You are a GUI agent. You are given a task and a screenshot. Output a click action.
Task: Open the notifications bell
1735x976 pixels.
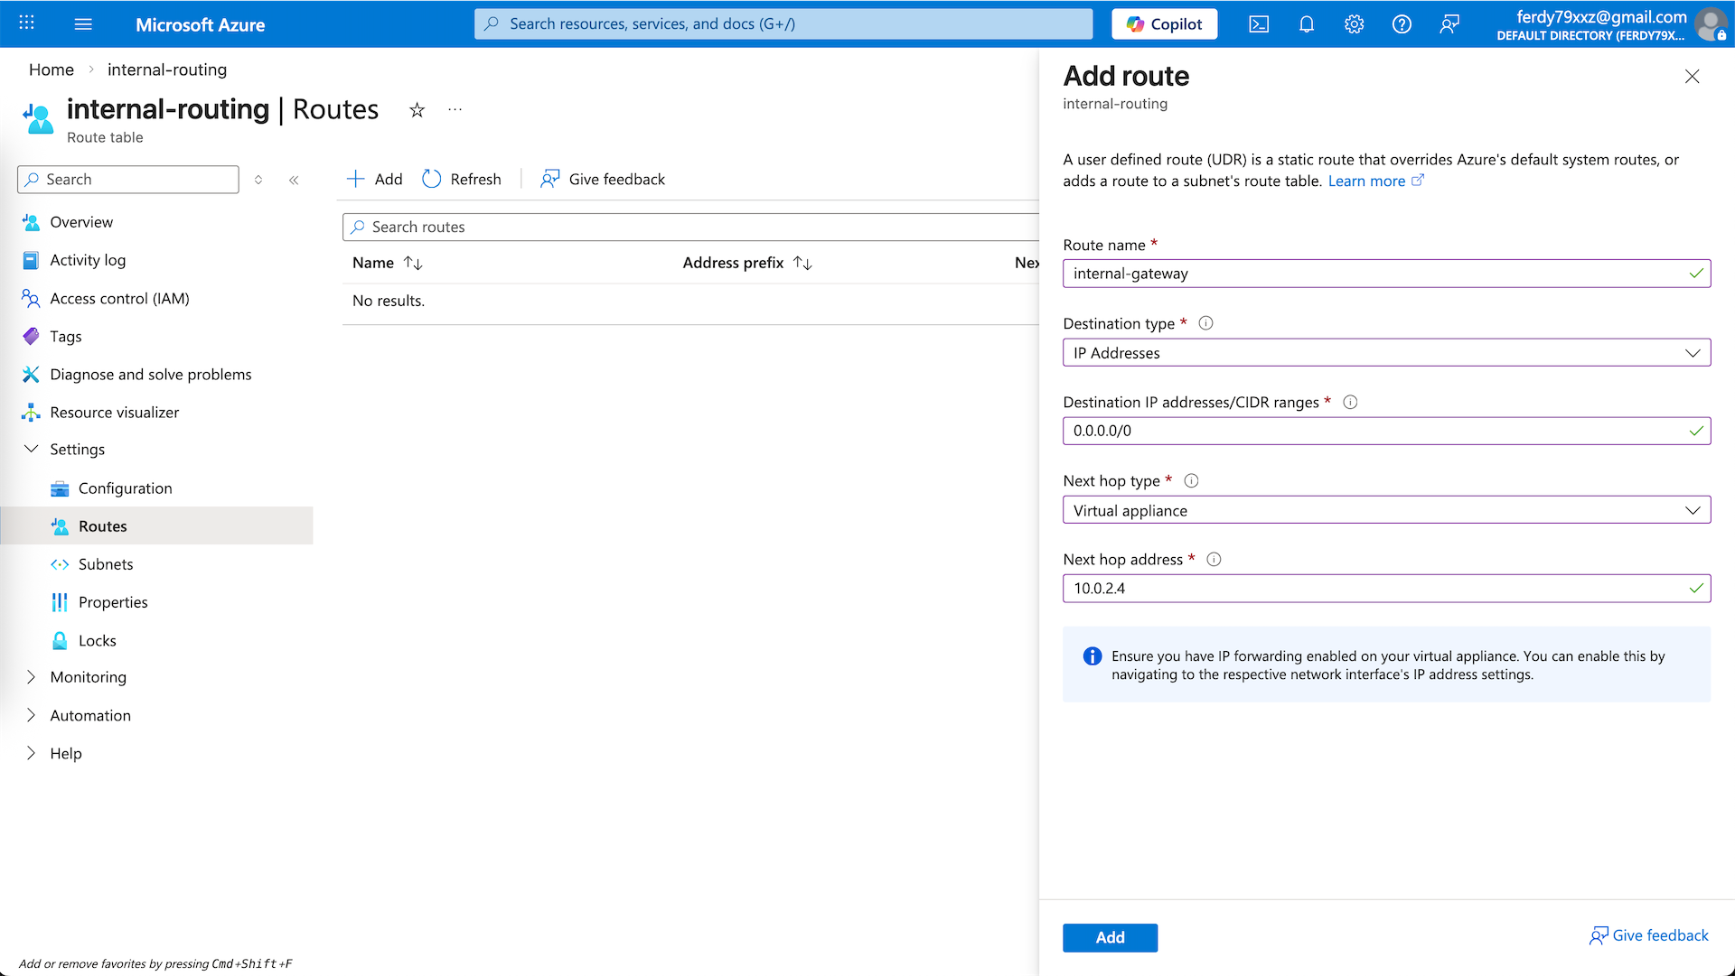click(x=1307, y=24)
